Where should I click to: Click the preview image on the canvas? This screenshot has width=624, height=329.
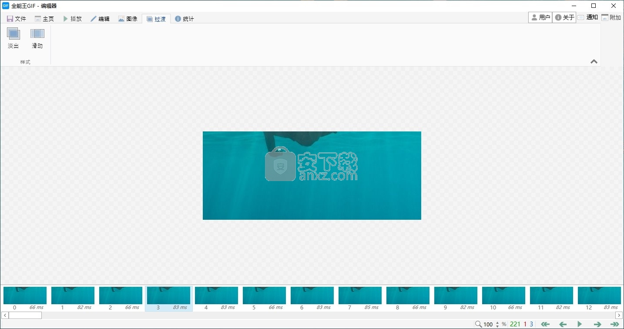pyautogui.click(x=312, y=175)
